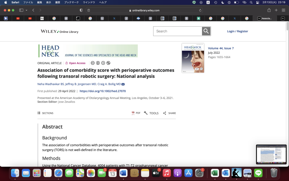The width and height of the screenshot is (289, 181).
Task: Open the article PDF
Action: 136,113
